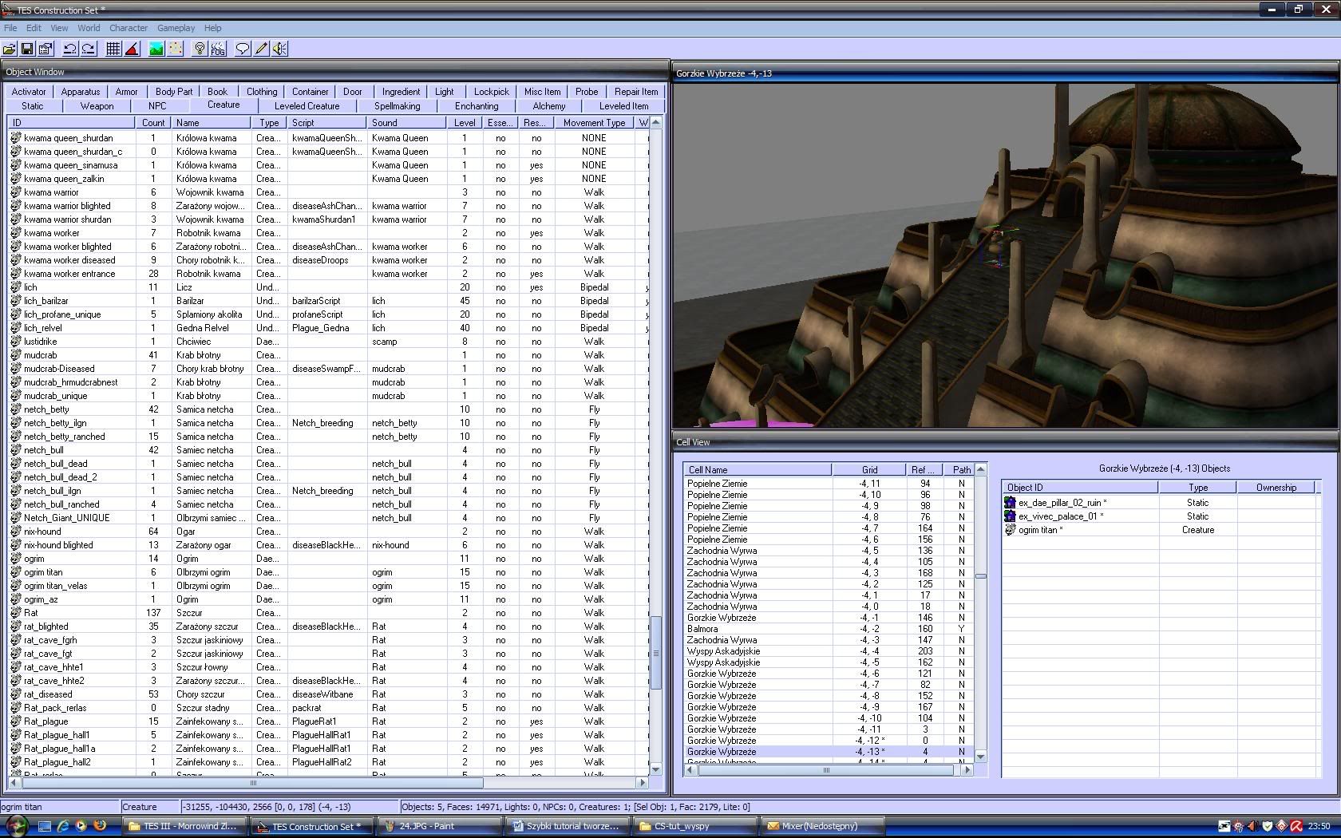Toggle the FOG icon in the toolbar
Image resolution: width=1341 pixels, height=838 pixels.
(218, 49)
